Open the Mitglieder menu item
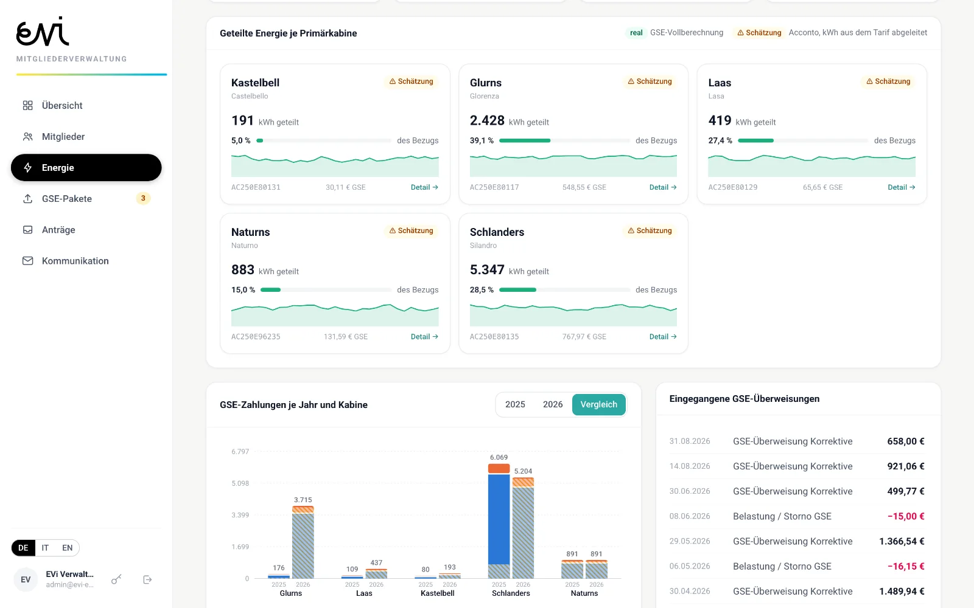The image size is (974, 608). tap(86, 136)
